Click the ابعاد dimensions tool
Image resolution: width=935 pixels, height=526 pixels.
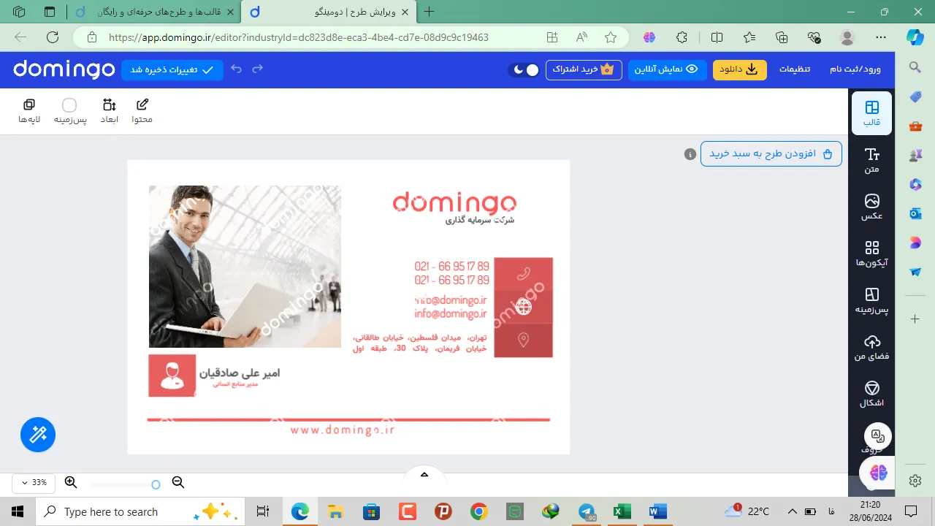click(110, 111)
